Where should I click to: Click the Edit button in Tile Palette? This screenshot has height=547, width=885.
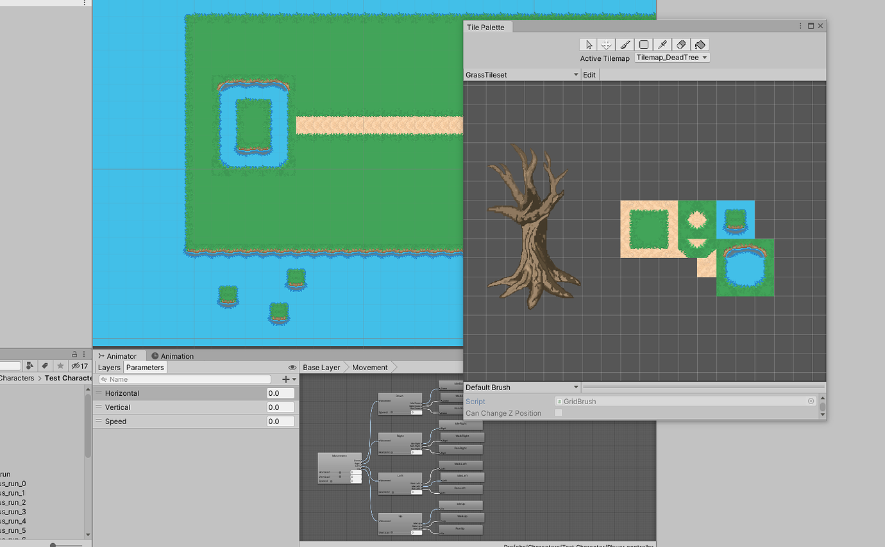point(589,74)
